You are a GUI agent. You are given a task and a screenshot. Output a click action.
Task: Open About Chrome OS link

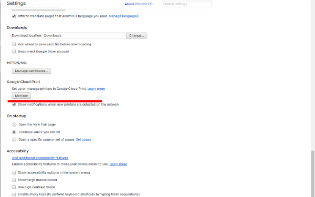point(139,4)
